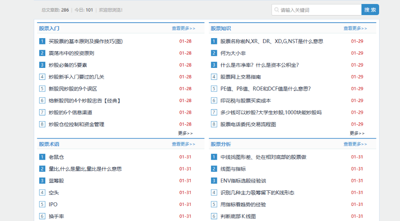
Task: Open 查看更多 link beside 股票分析
Action: (x=355, y=144)
